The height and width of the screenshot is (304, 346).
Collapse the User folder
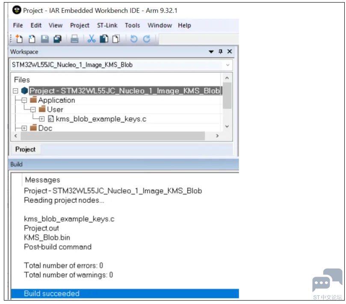(33, 110)
